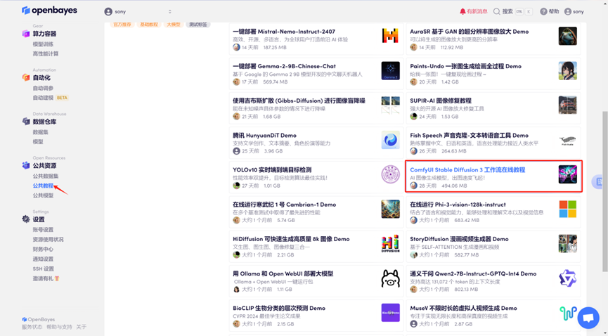The width and height of the screenshot is (608, 336).
Task: Click the SUPIR-AI car thumbnail
Action: click(x=568, y=105)
